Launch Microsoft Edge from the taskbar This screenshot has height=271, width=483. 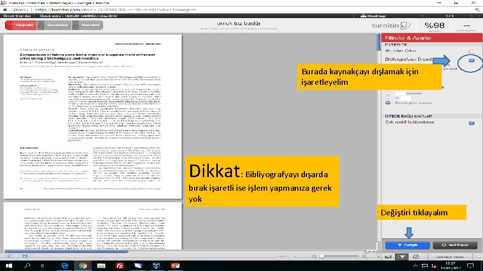coord(64,266)
